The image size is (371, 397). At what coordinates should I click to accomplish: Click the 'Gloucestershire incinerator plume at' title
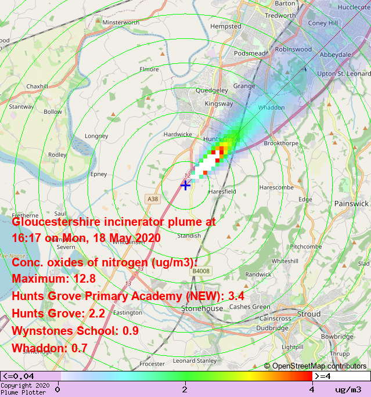[x=114, y=222]
